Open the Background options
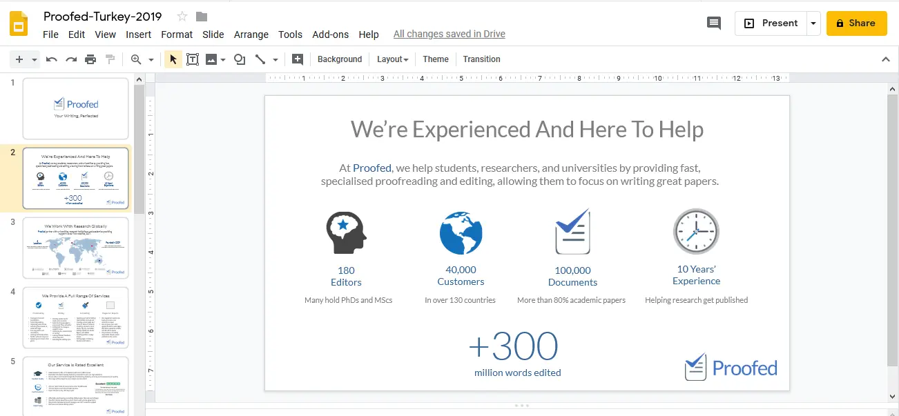 (x=340, y=59)
